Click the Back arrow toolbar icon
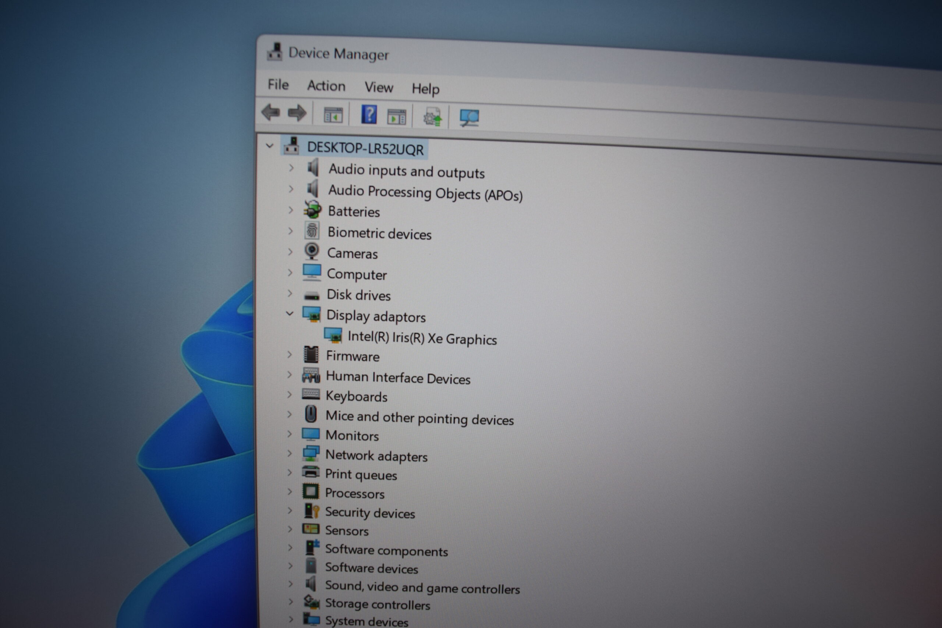 pyautogui.click(x=270, y=112)
